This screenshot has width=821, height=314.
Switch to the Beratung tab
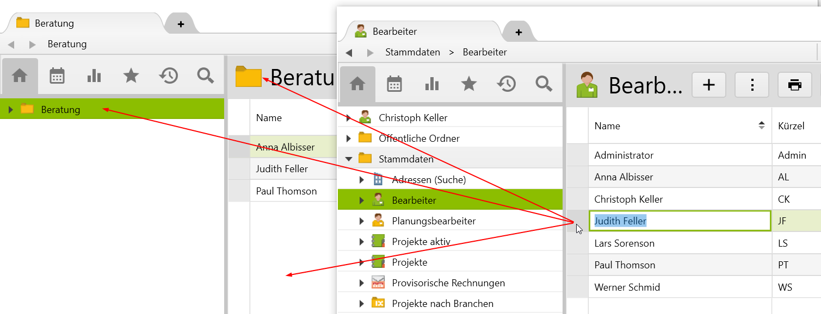click(x=54, y=23)
